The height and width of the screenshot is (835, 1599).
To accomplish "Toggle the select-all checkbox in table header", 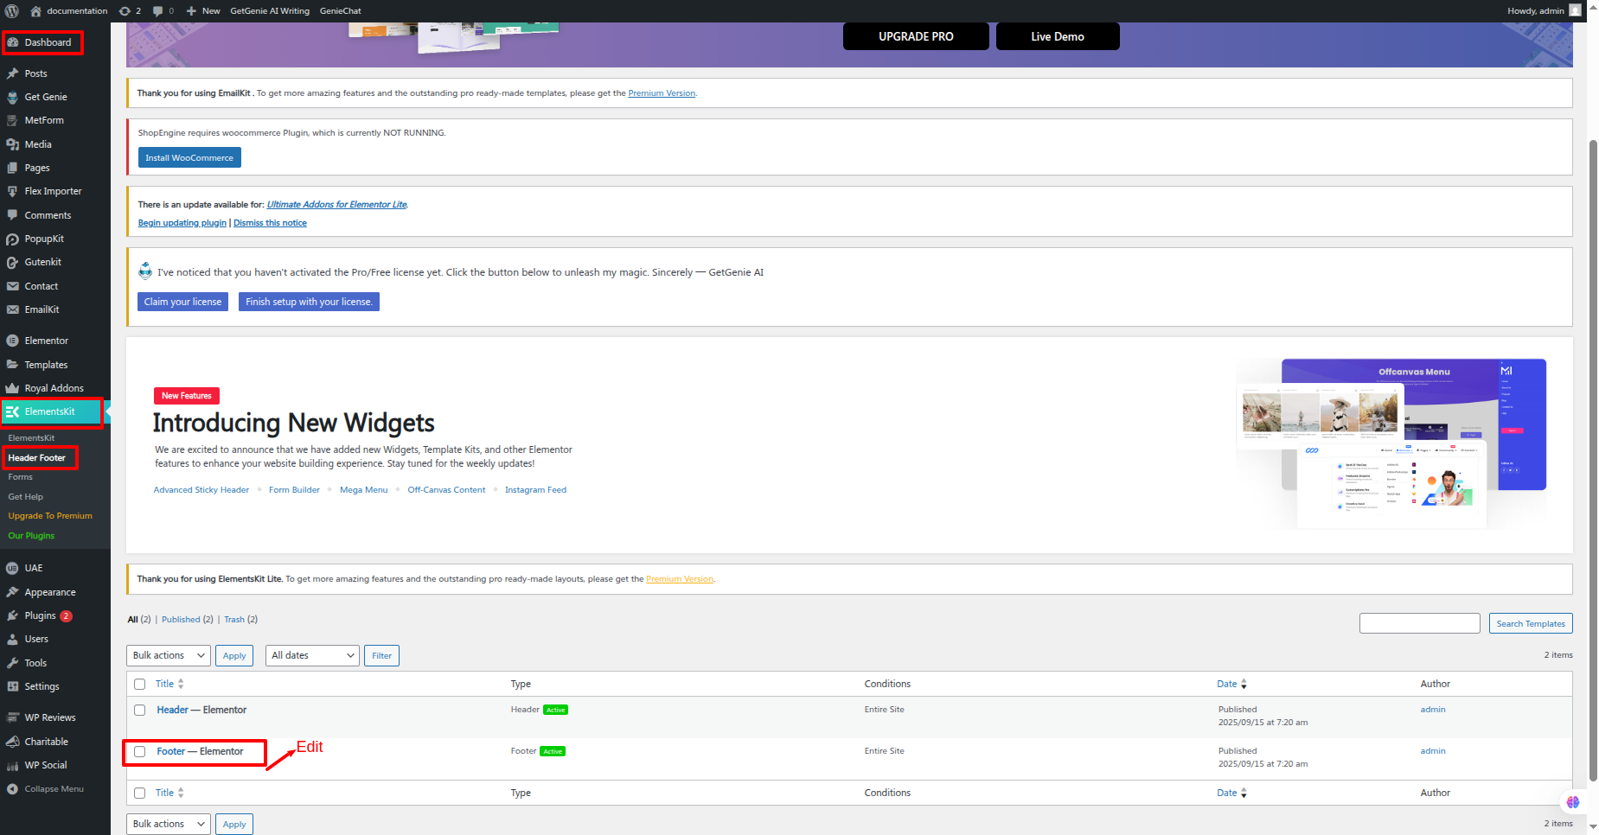I will (x=140, y=685).
